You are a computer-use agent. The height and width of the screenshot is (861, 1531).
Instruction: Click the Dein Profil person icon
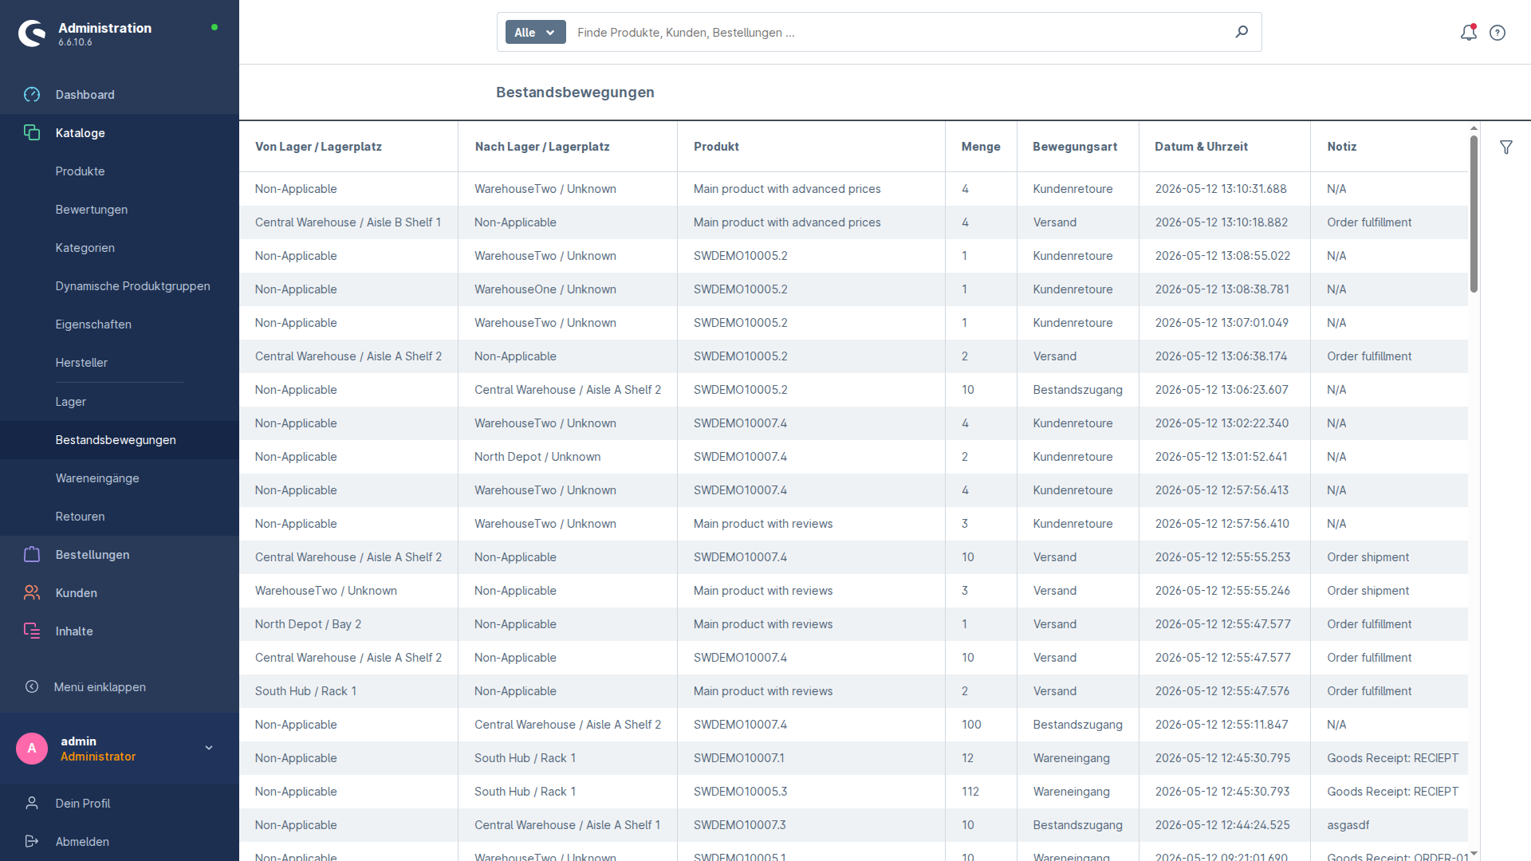pyautogui.click(x=32, y=804)
